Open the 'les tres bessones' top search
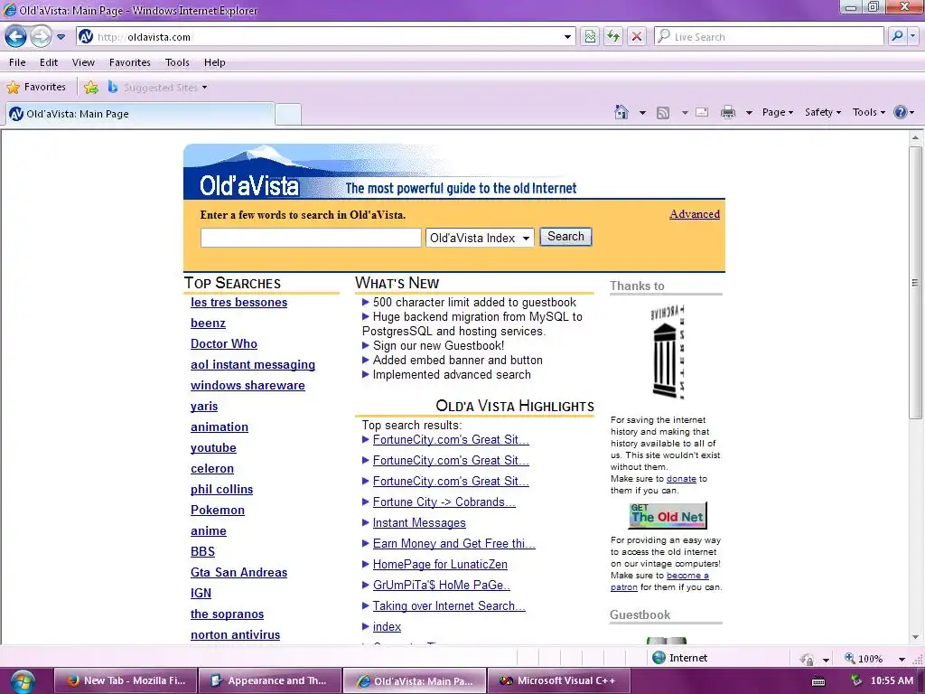Viewport: 925px width, 694px height. coord(238,302)
